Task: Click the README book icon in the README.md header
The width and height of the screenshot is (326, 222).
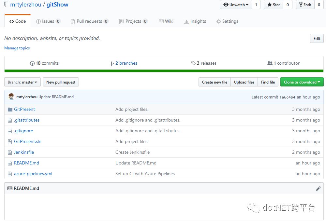Action: (10, 189)
